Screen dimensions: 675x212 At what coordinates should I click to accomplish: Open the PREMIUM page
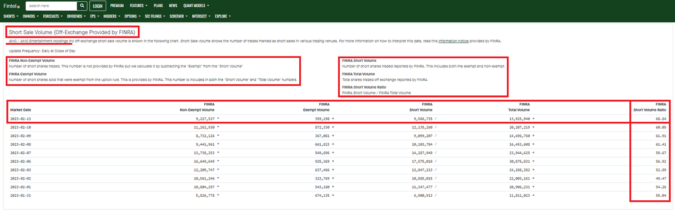pos(117,5)
